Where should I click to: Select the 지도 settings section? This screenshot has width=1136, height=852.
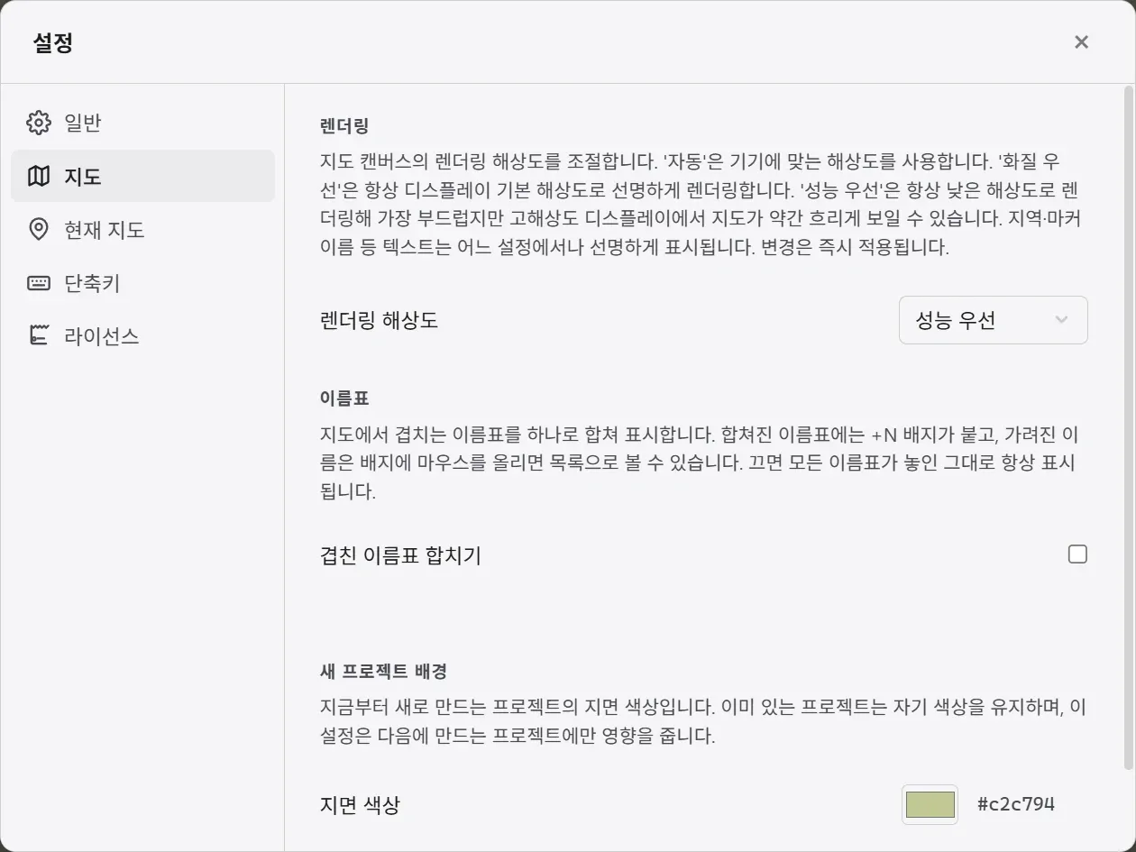click(142, 176)
